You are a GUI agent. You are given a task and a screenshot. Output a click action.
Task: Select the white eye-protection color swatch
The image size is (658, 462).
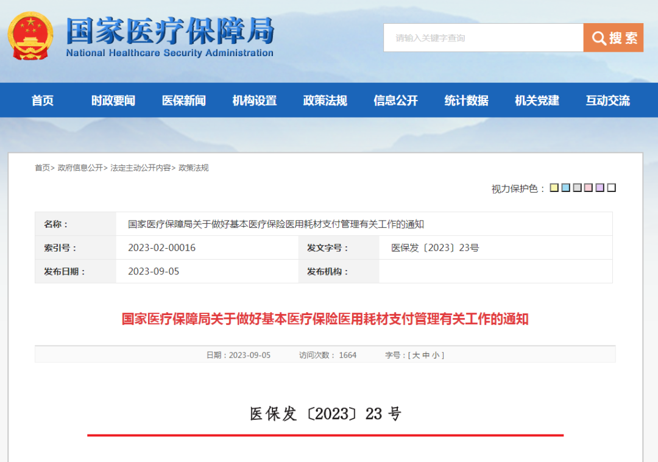(611, 188)
